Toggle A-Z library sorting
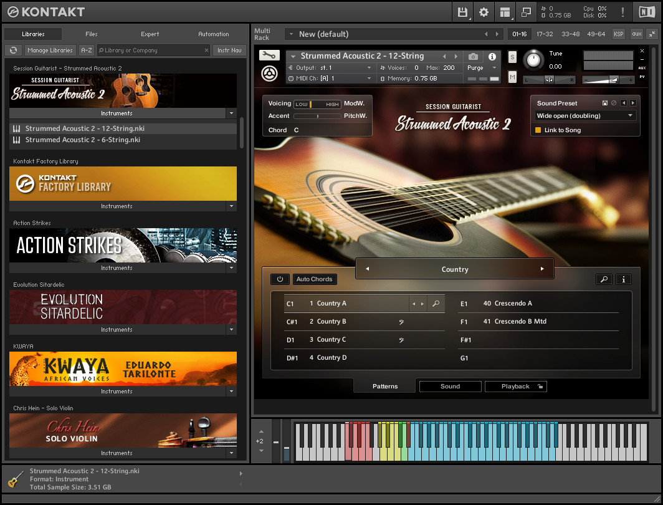663x505 pixels. point(86,50)
